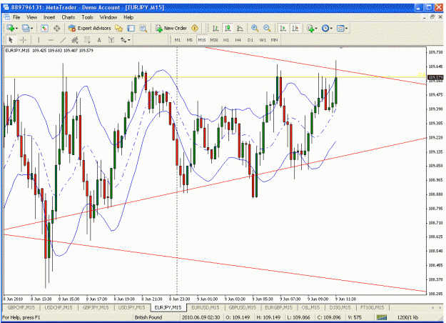This screenshot has width=446, height=323.
Task: Zoom in on the chart
Action: pyautogui.click(x=255, y=28)
